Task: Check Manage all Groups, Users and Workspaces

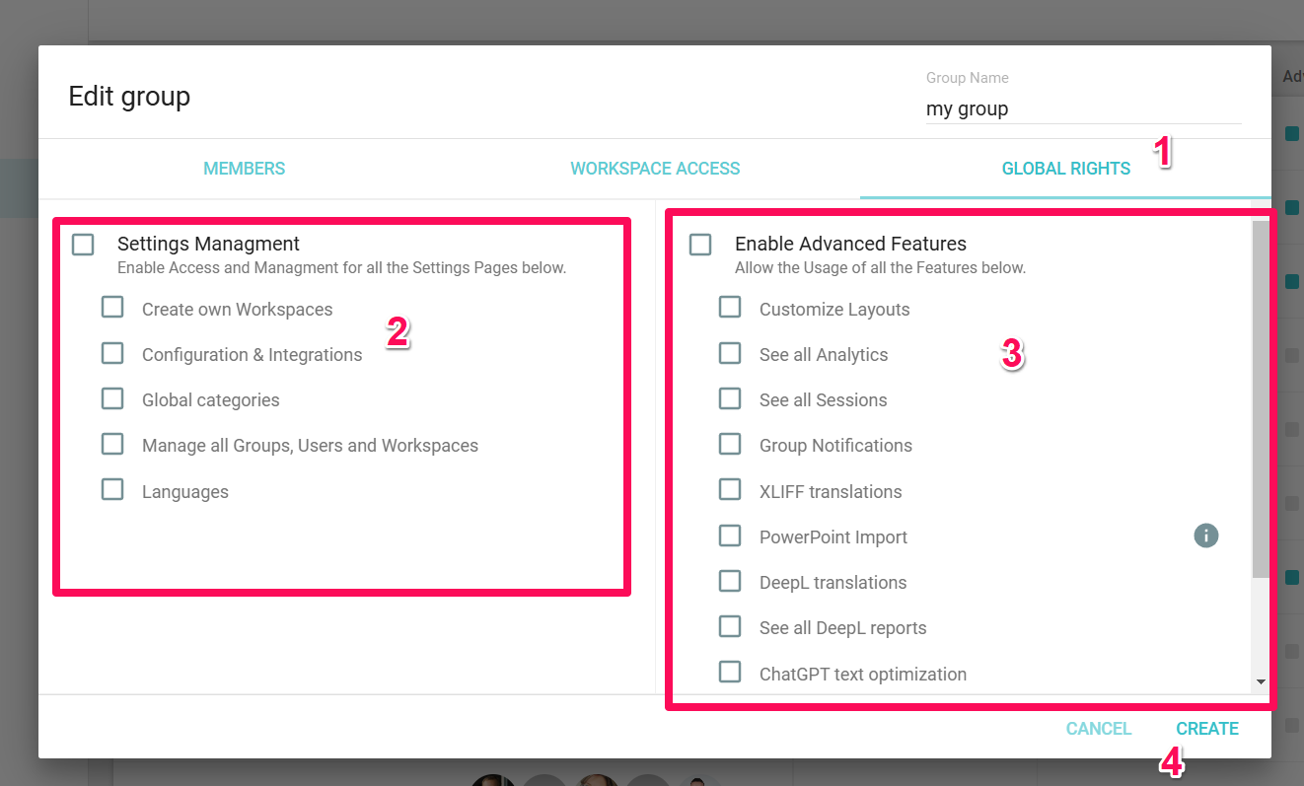Action: (x=112, y=444)
